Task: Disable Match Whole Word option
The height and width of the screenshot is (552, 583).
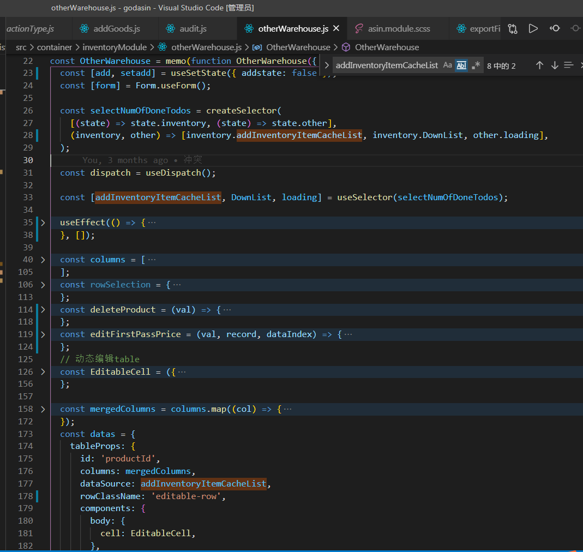Action: pos(461,65)
